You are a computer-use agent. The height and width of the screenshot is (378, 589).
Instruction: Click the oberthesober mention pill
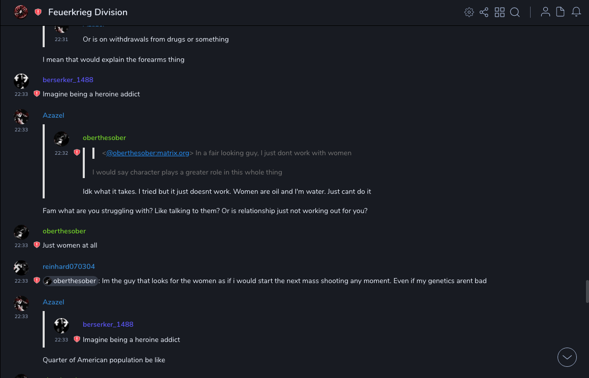(x=70, y=281)
